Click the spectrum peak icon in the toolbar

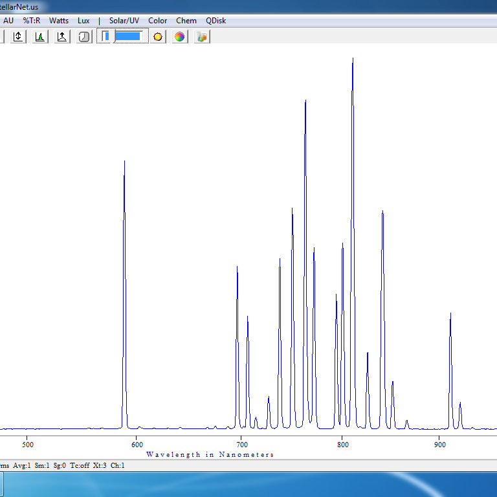point(39,37)
